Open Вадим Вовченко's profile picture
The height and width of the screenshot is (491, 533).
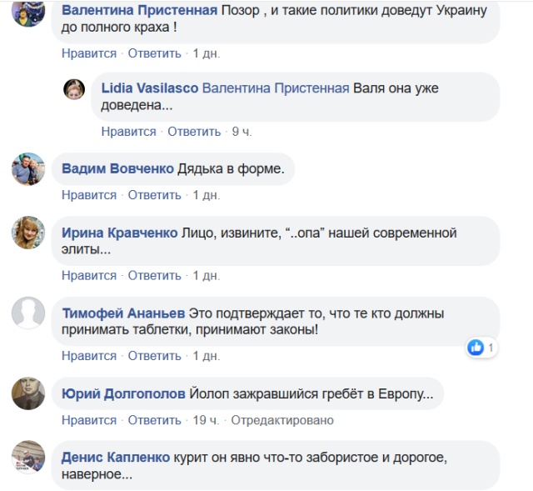[28, 169]
